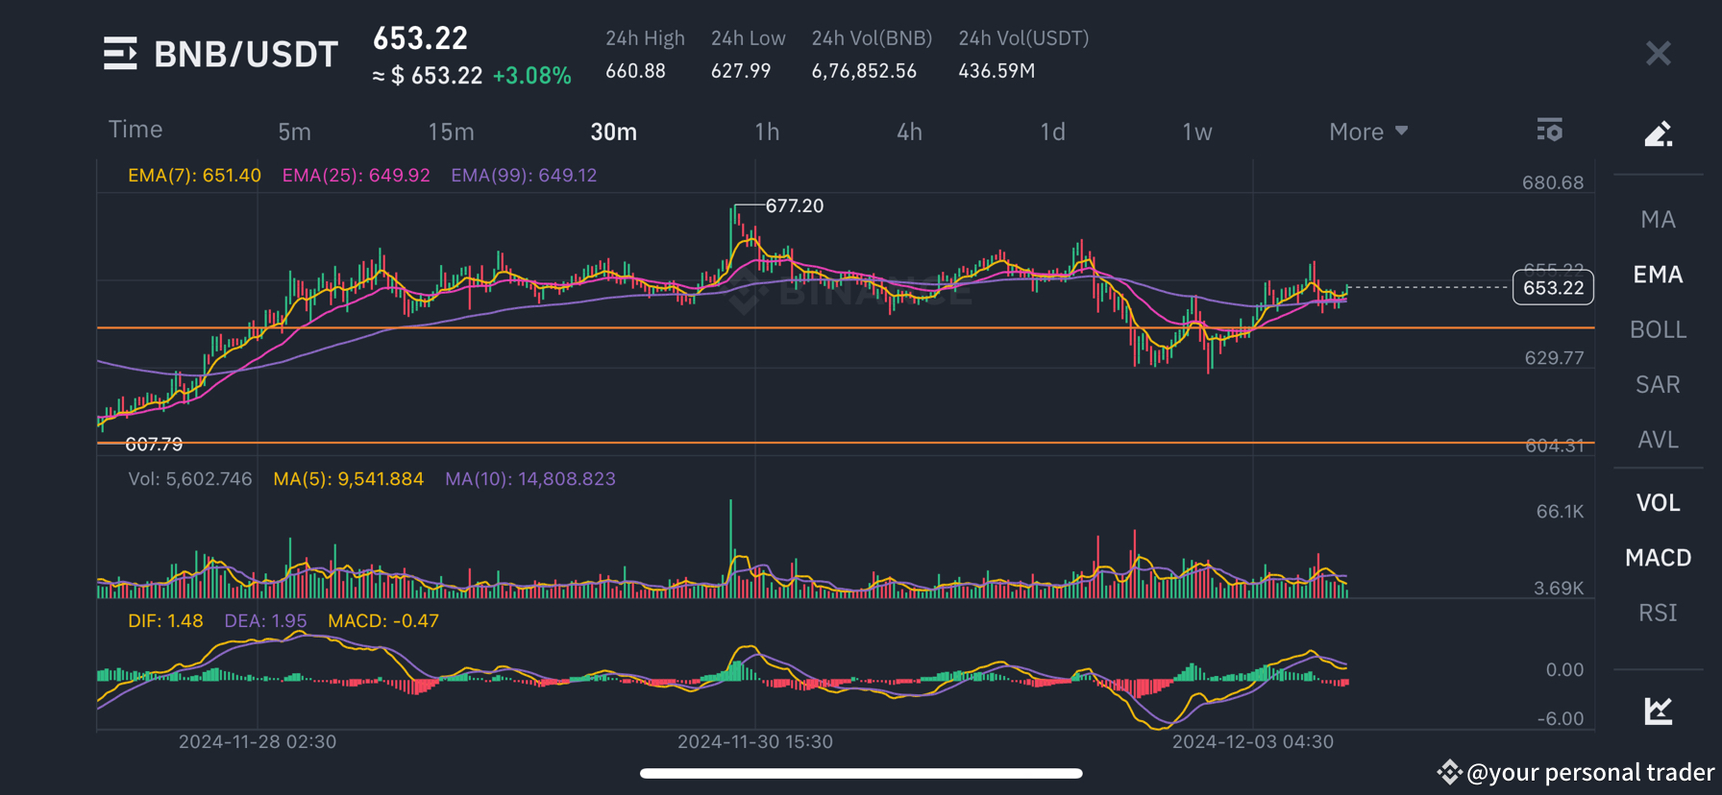The width and height of the screenshot is (1722, 795).
Task: Tap the EMA(99): 649.12 legend
Action: (524, 176)
